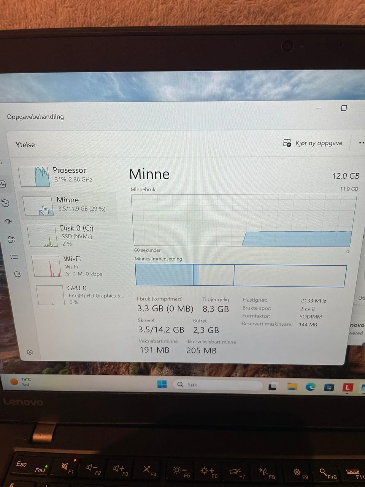The height and width of the screenshot is (487, 365).
Task: Minimize the Oppgavebehandling window
Action: coord(319,108)
